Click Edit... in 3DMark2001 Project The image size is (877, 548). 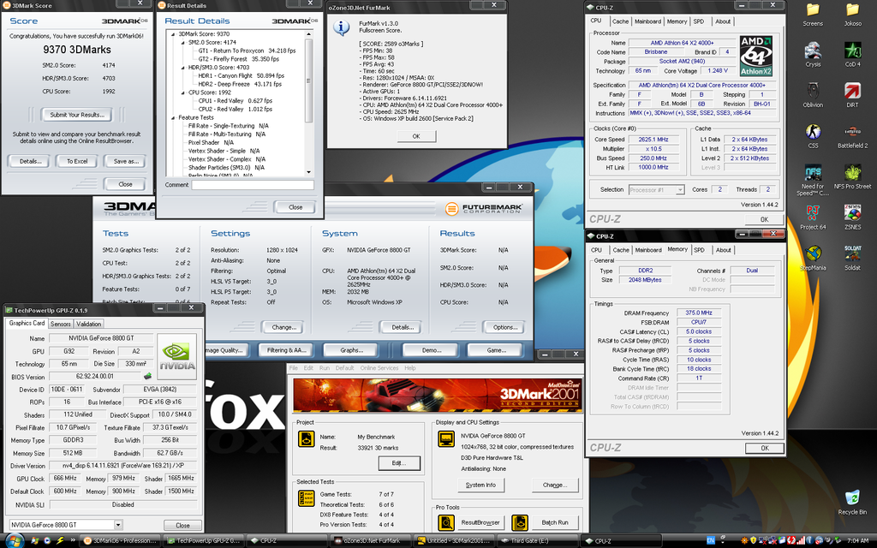(399, 463)
